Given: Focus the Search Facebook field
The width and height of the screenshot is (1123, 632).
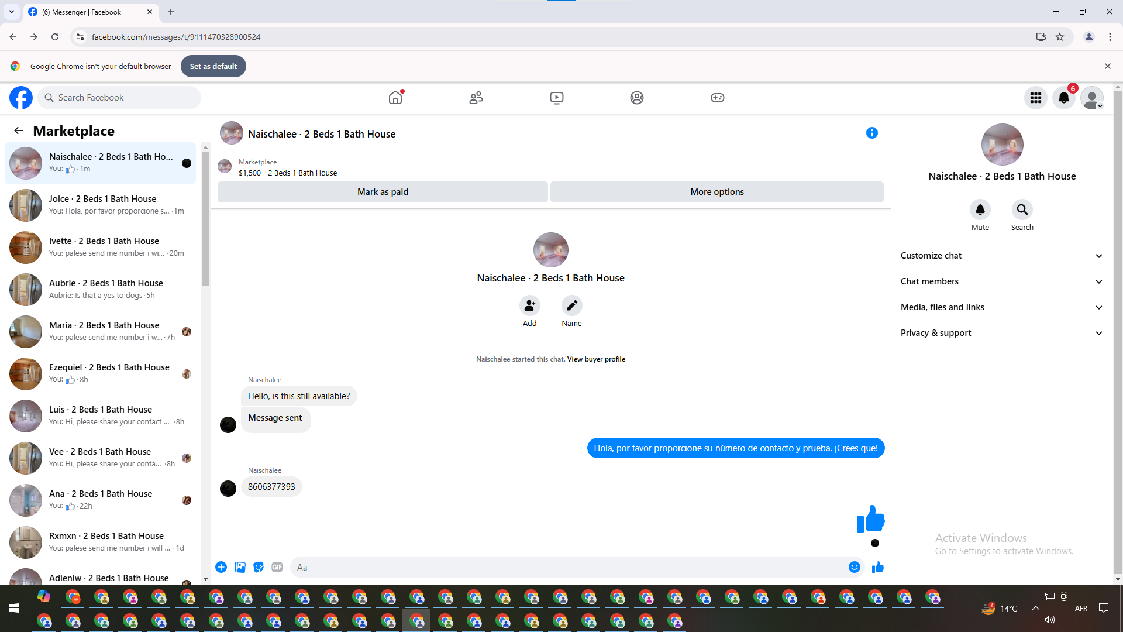Looking at the screenshot, I should pyautogui.click(x=119, y=98).
